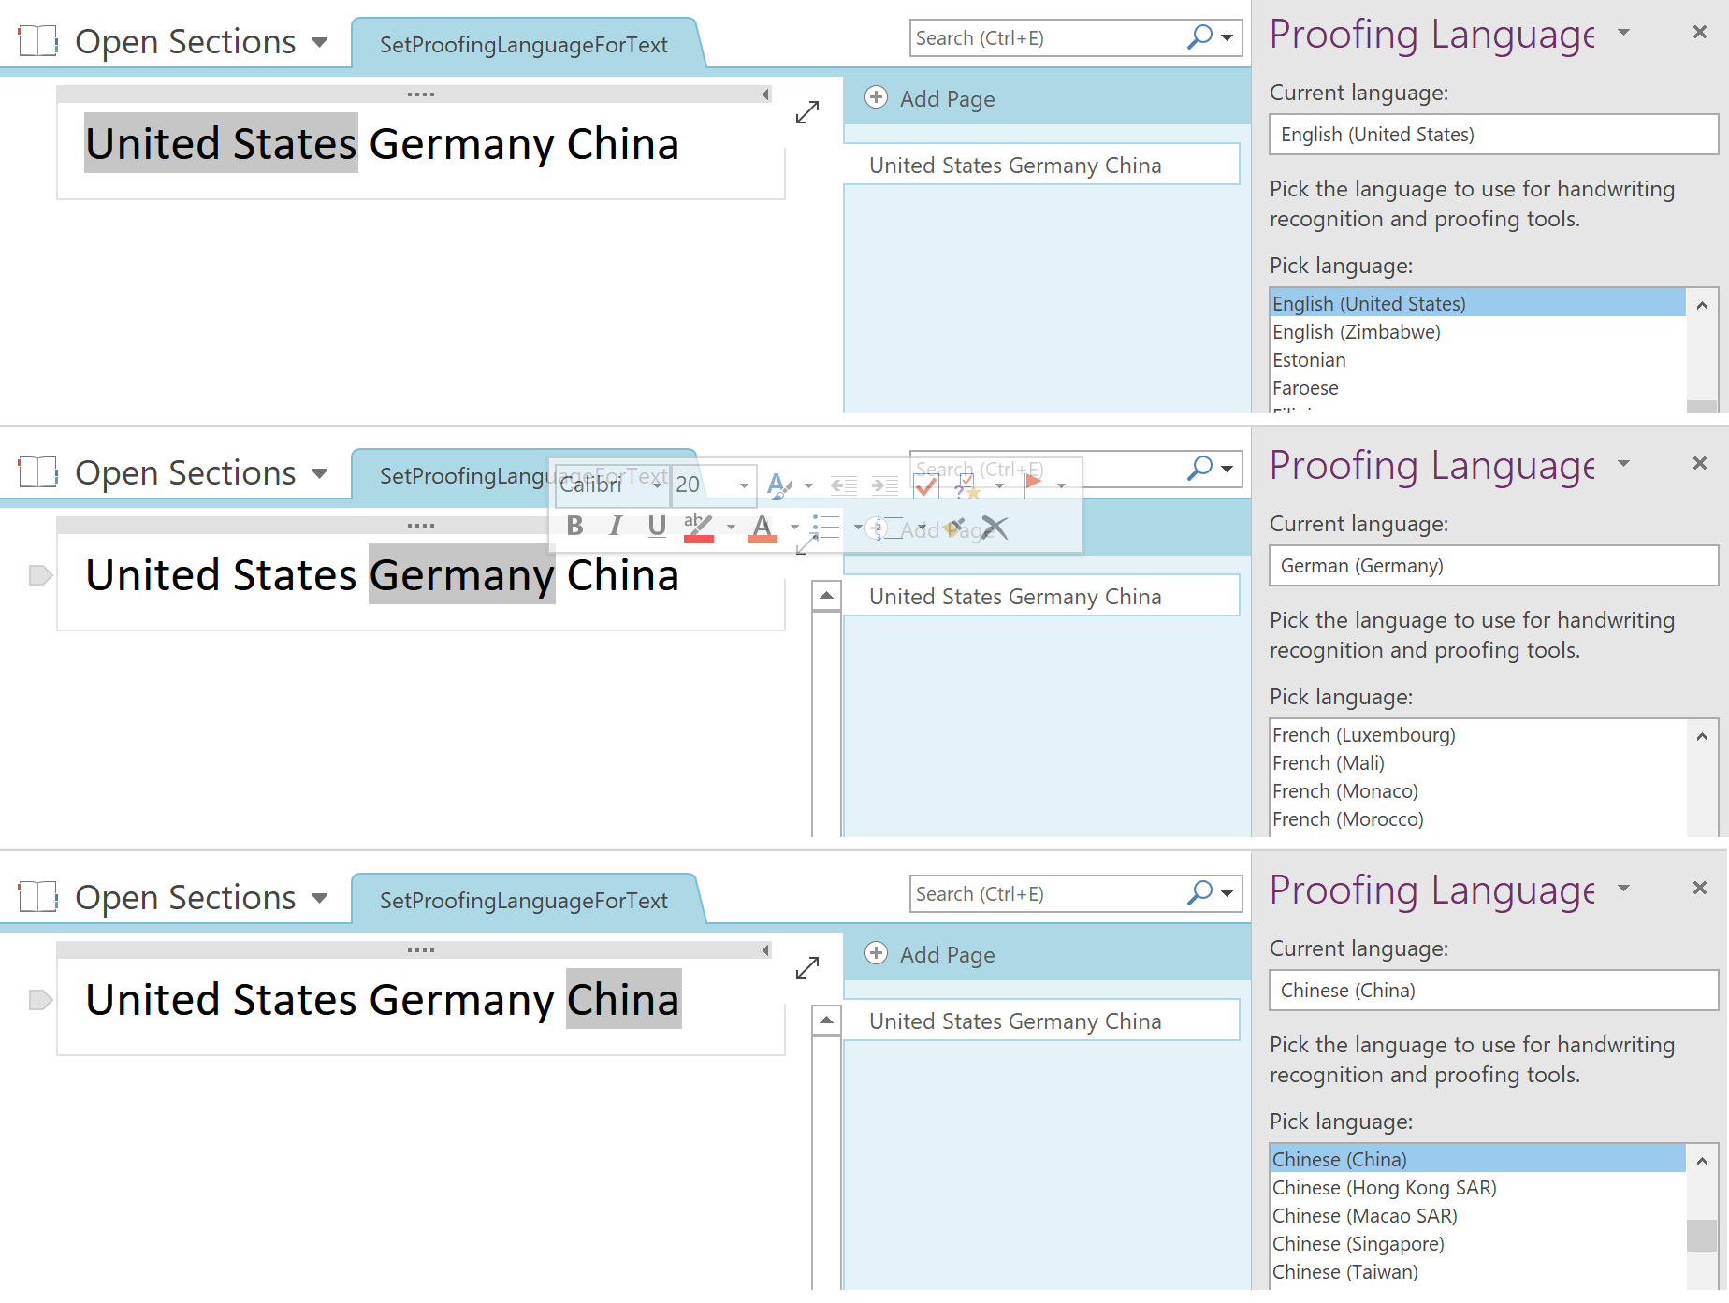Check the To Do tag checkbox
Screen dimensions: 1729x1303
(926, 485)
